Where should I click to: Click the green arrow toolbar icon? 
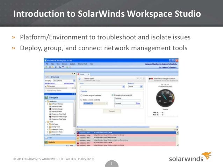click(46, 67)
